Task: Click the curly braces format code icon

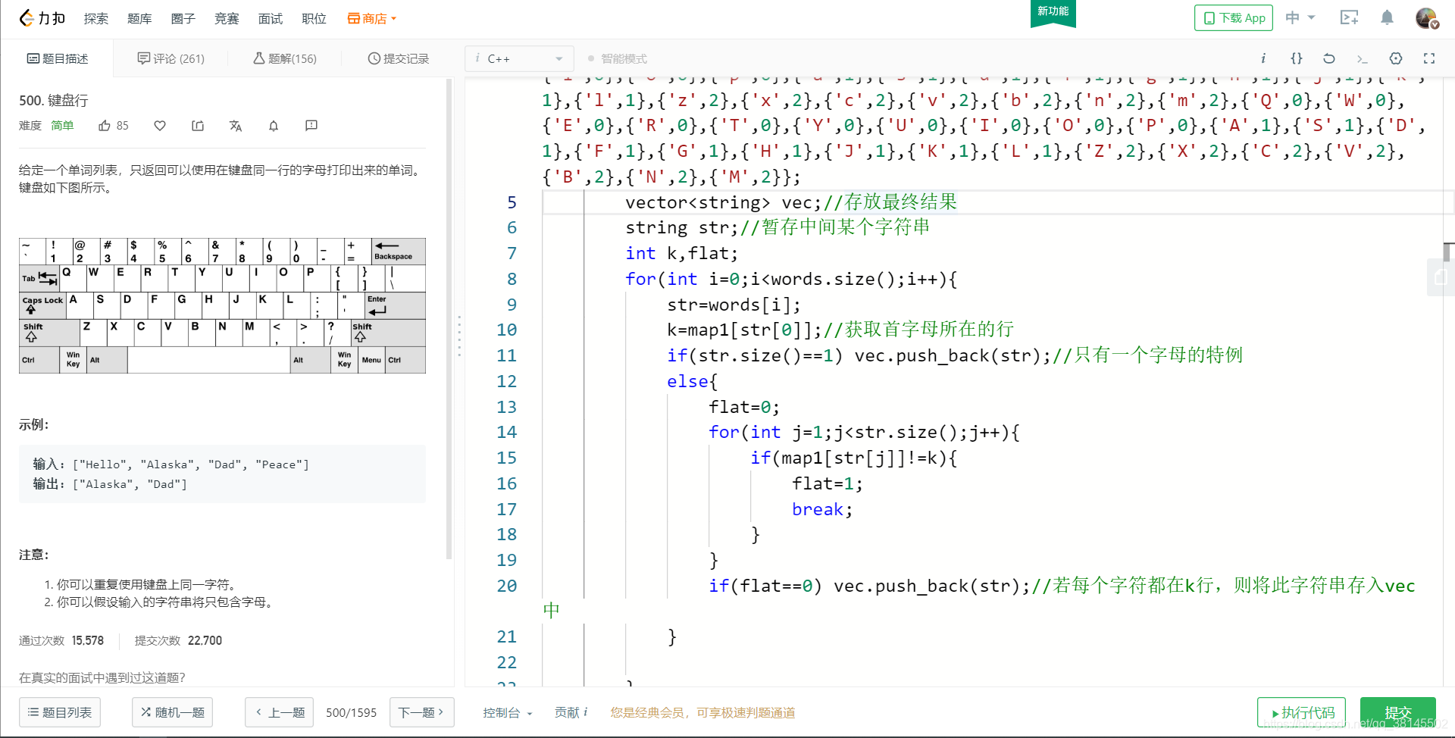Action: click(1297, 58)
